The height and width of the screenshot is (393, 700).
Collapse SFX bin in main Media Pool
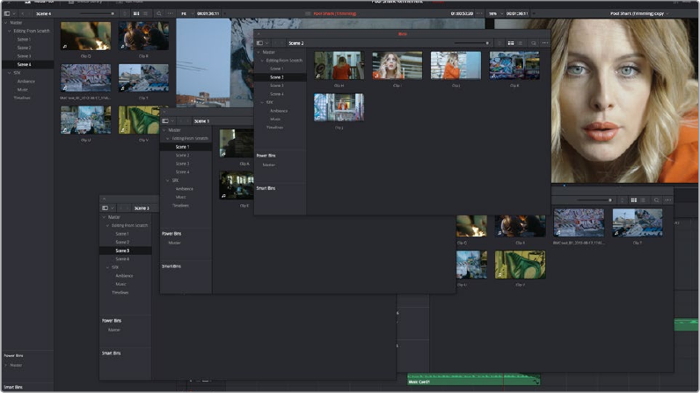pyautogui.click(x=10, y=73)
